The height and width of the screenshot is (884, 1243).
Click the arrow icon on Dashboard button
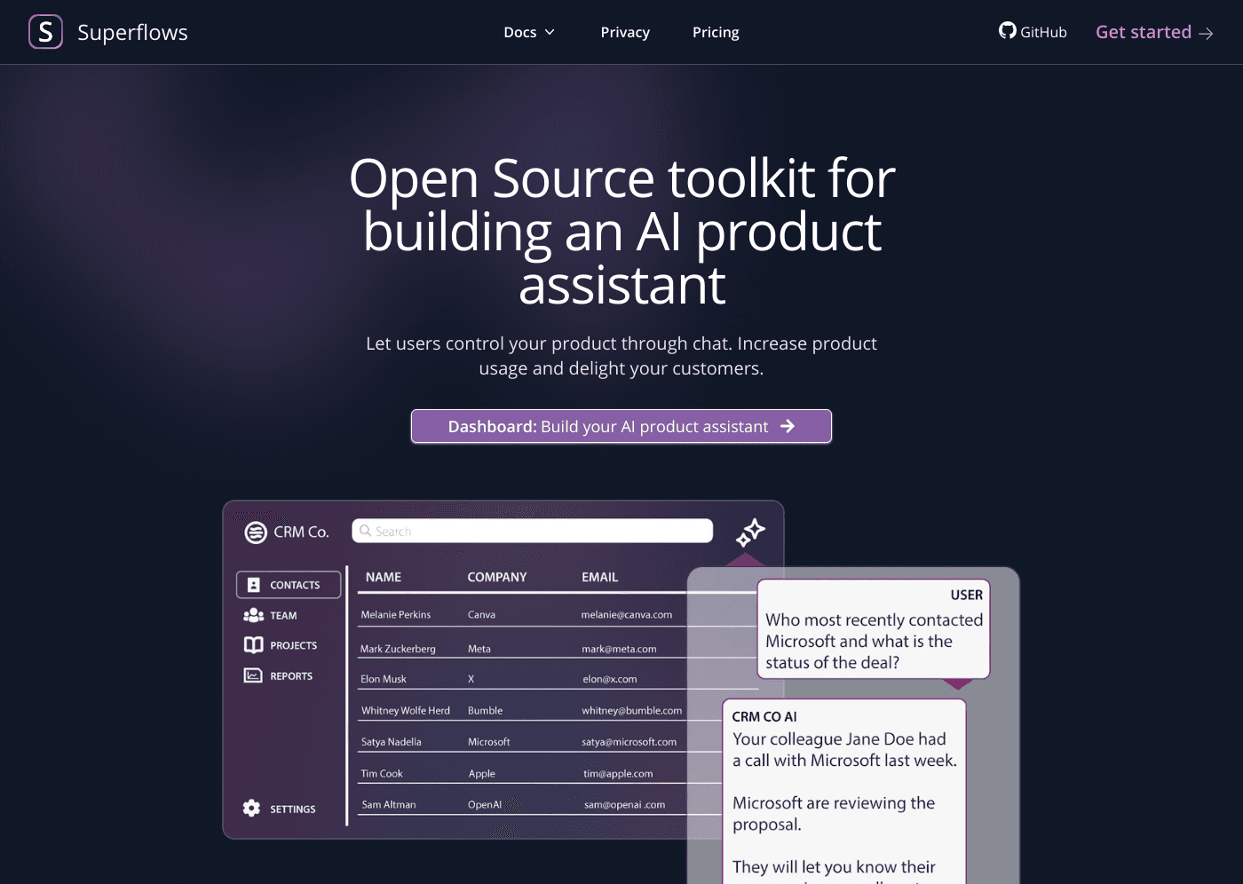[788, 426]
